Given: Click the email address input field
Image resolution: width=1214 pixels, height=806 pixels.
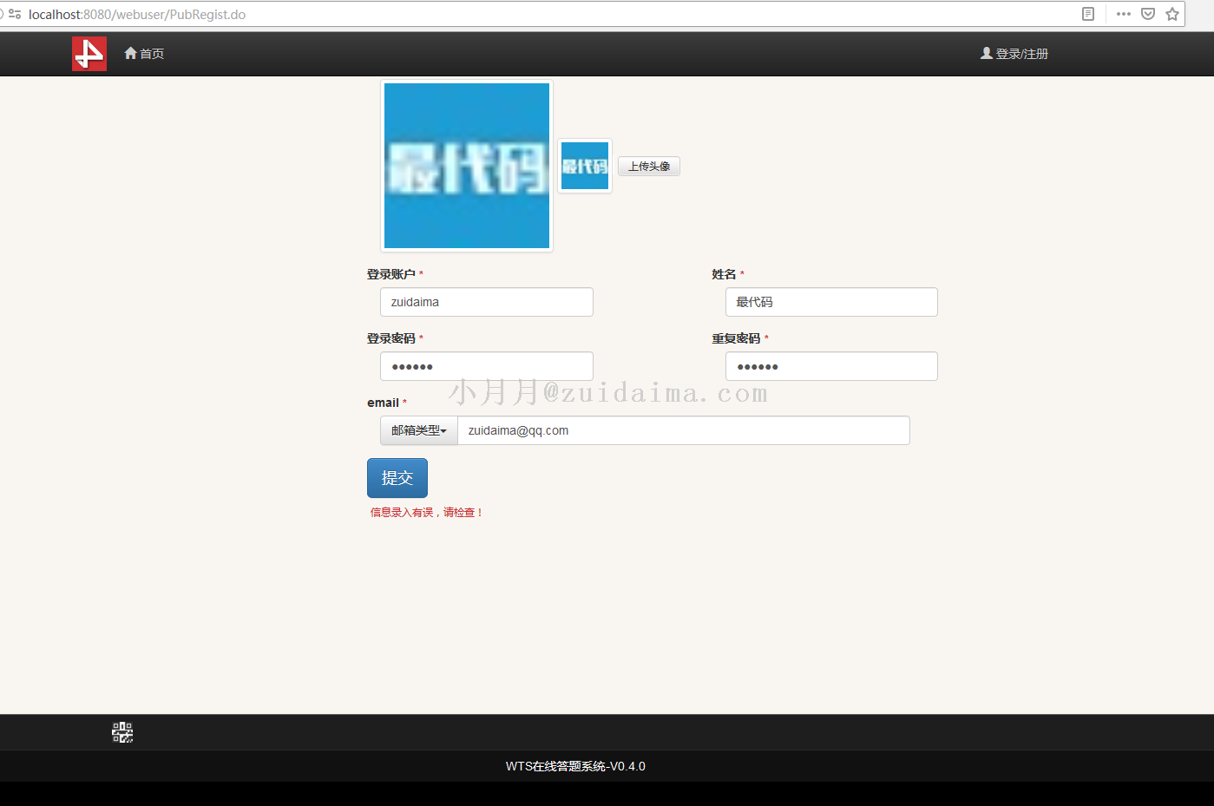Looking at the screenshot, I should click(x=684, y=430).
